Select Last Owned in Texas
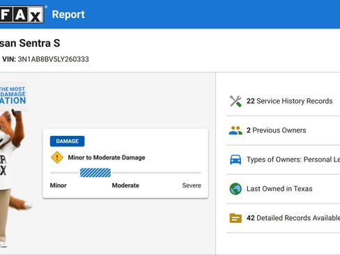This screenshot has width=340, height=255. point(279,189)
